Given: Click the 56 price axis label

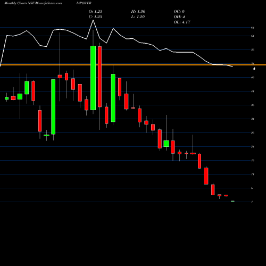Looking at the screenshot, I should 253,50.
